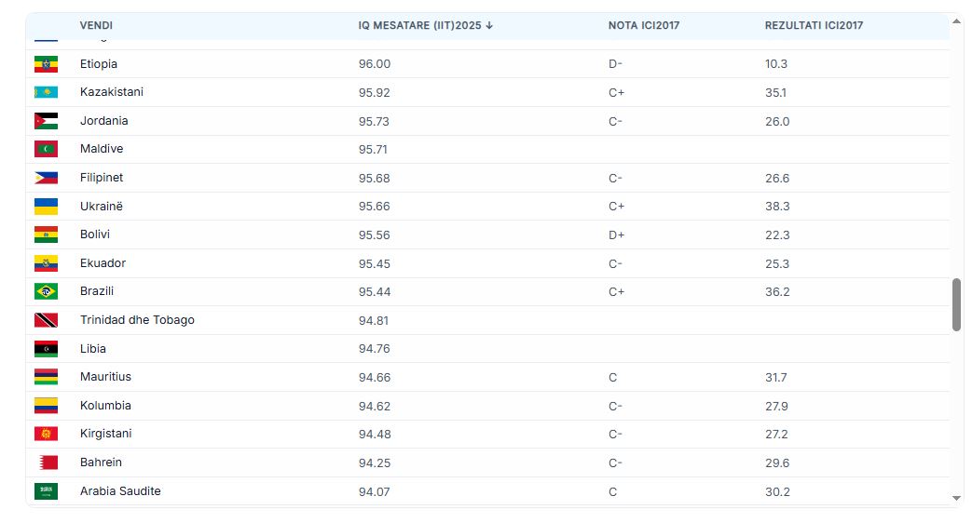Sort by IQ Mesatare (IIT) 2025 column
Screen dimensions: 972x523
pos(419,25)
